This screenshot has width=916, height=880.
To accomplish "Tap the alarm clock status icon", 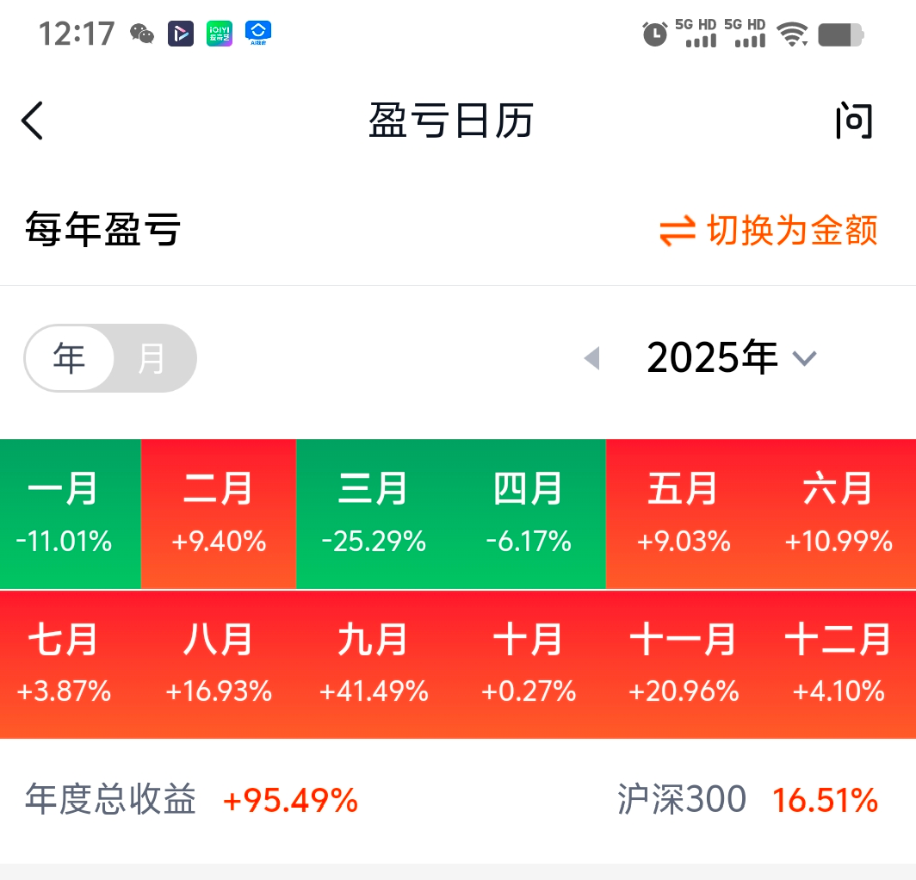I will pyautogui.click(x=654, y=34).
